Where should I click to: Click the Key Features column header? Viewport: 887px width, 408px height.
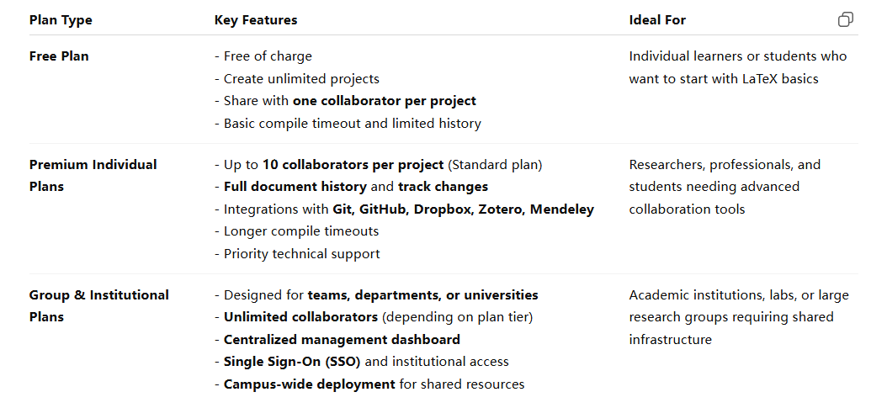pos(256,20)
